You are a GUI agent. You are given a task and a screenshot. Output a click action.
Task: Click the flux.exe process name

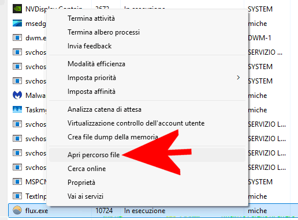pos(37,211)
